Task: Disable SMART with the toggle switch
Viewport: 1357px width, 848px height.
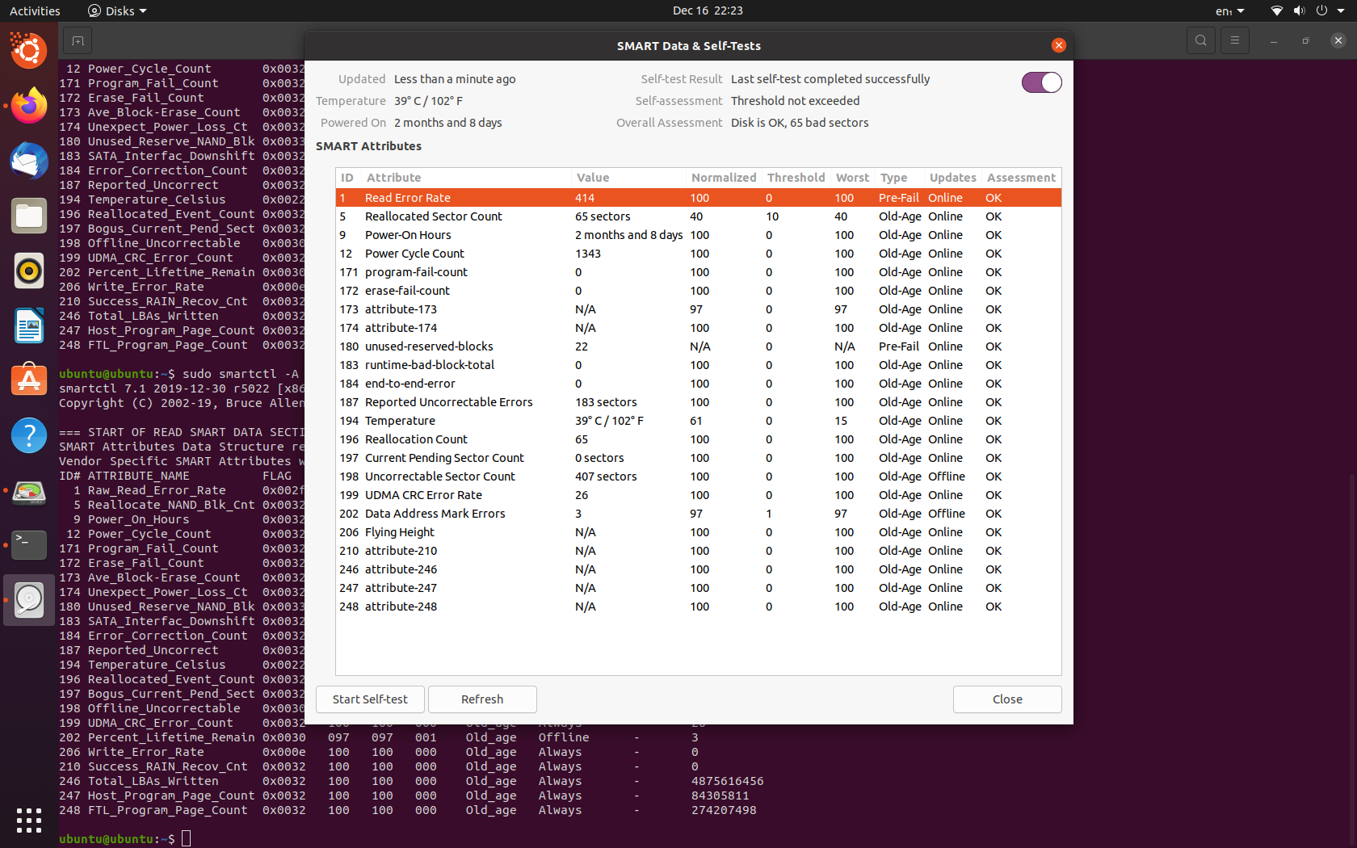Action: (x=1041, y=82)
